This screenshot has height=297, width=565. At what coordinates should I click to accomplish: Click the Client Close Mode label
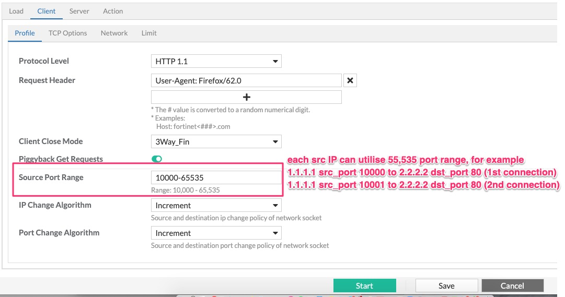(x=51, y=141)
